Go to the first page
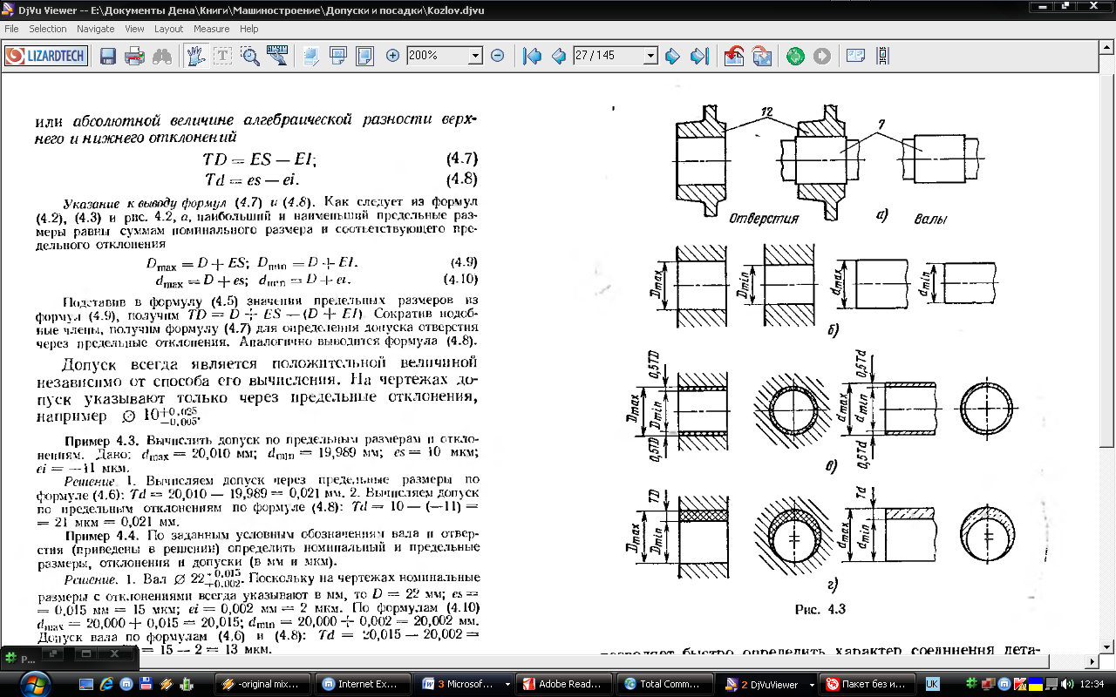This screenshot has height=697, width=1116. pos(532,56)
